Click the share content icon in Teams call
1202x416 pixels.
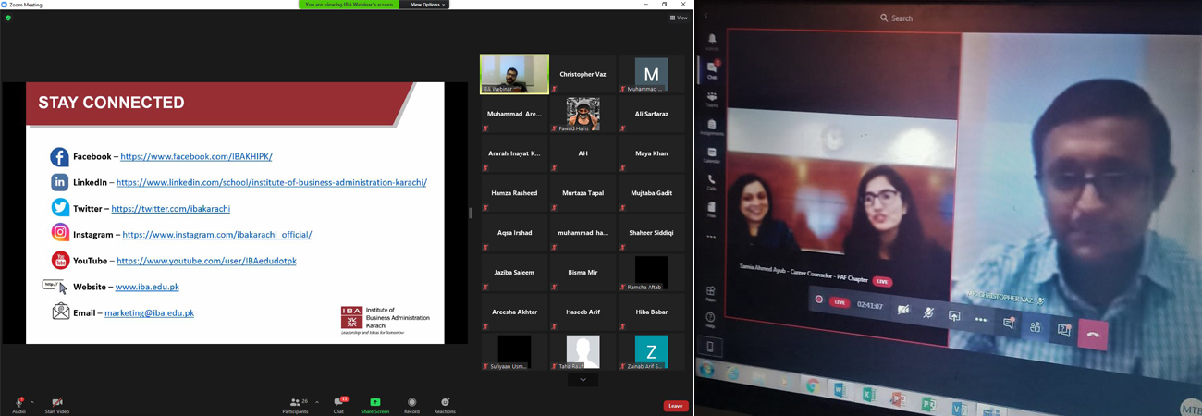pyautogui.click(x=954, y=316)
